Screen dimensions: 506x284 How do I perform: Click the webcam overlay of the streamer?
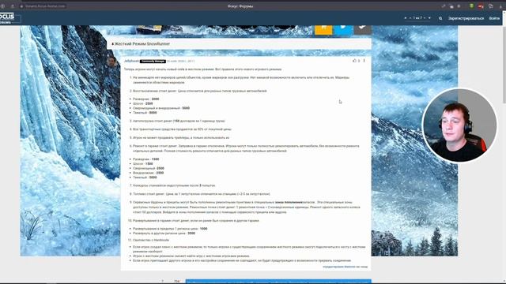coord(459,125)
